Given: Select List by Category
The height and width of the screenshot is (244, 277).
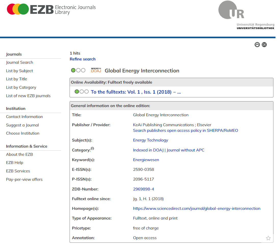Looking at the screenshot, I should [21, 87].
